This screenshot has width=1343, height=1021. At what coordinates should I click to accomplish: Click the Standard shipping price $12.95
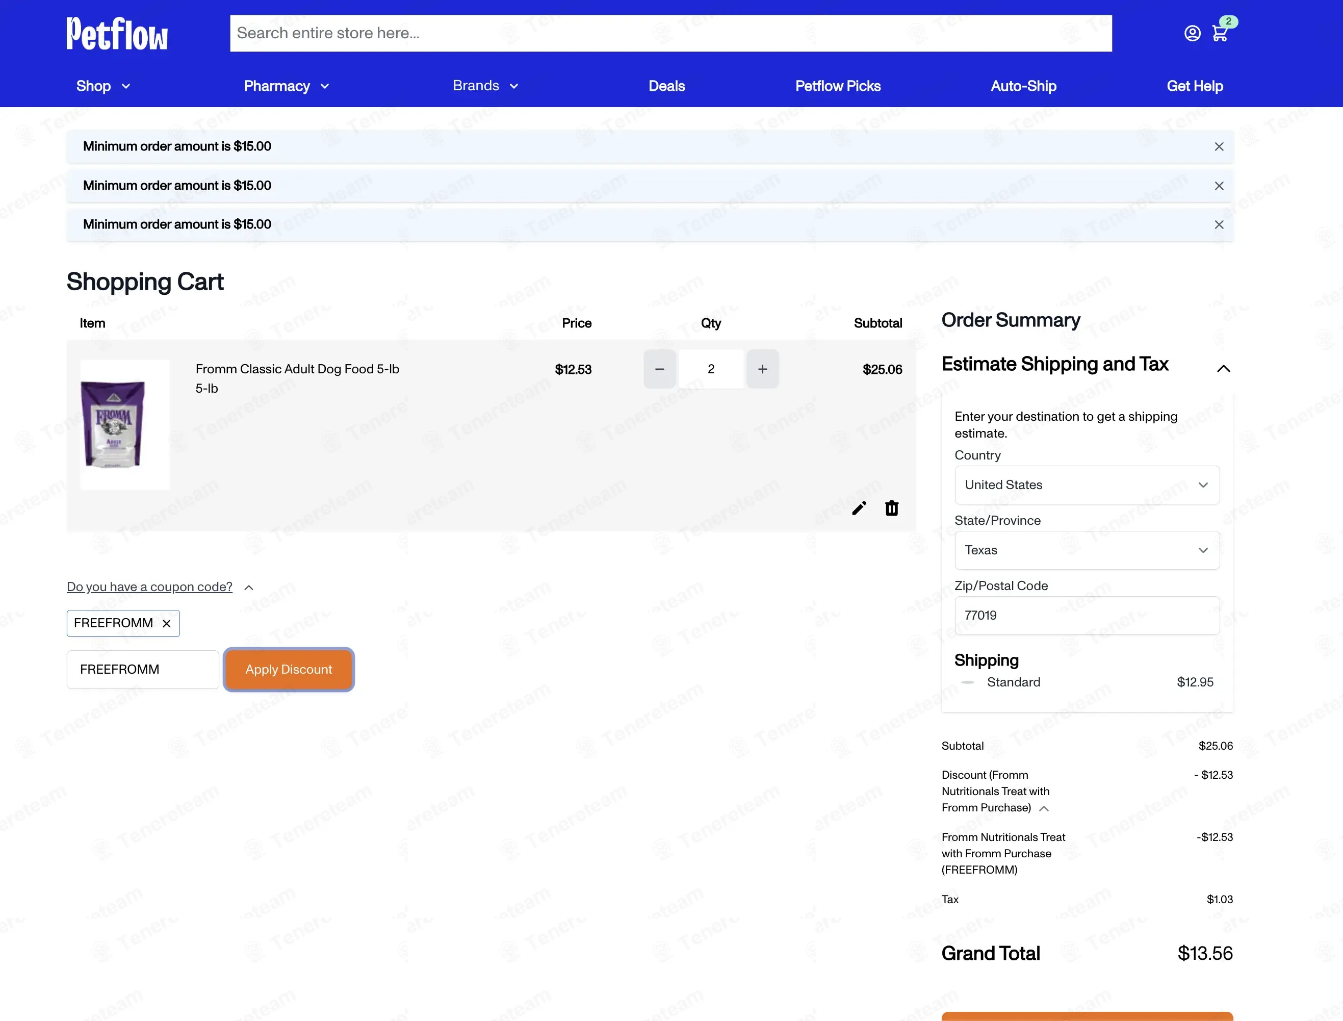click(1195, 682)
